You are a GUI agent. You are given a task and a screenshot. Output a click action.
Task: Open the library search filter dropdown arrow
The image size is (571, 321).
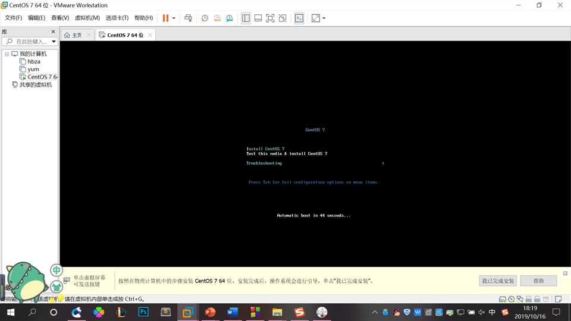54,42
